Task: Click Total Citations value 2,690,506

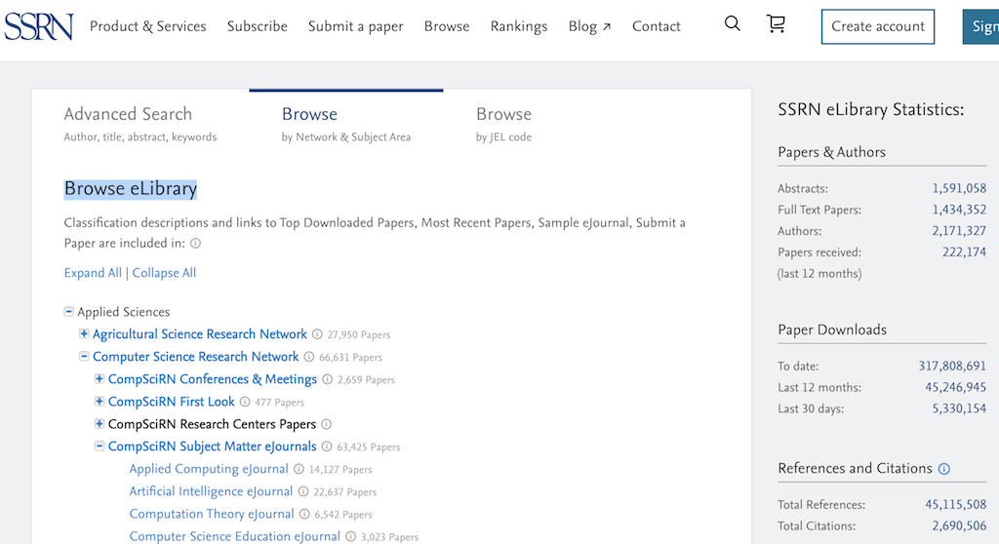Action: (x=959, y=526)
